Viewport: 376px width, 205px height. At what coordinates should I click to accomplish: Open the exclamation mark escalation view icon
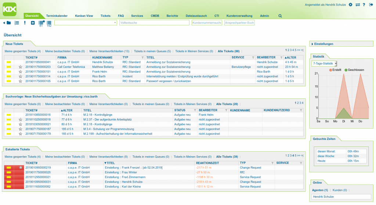tap(25, 23)
